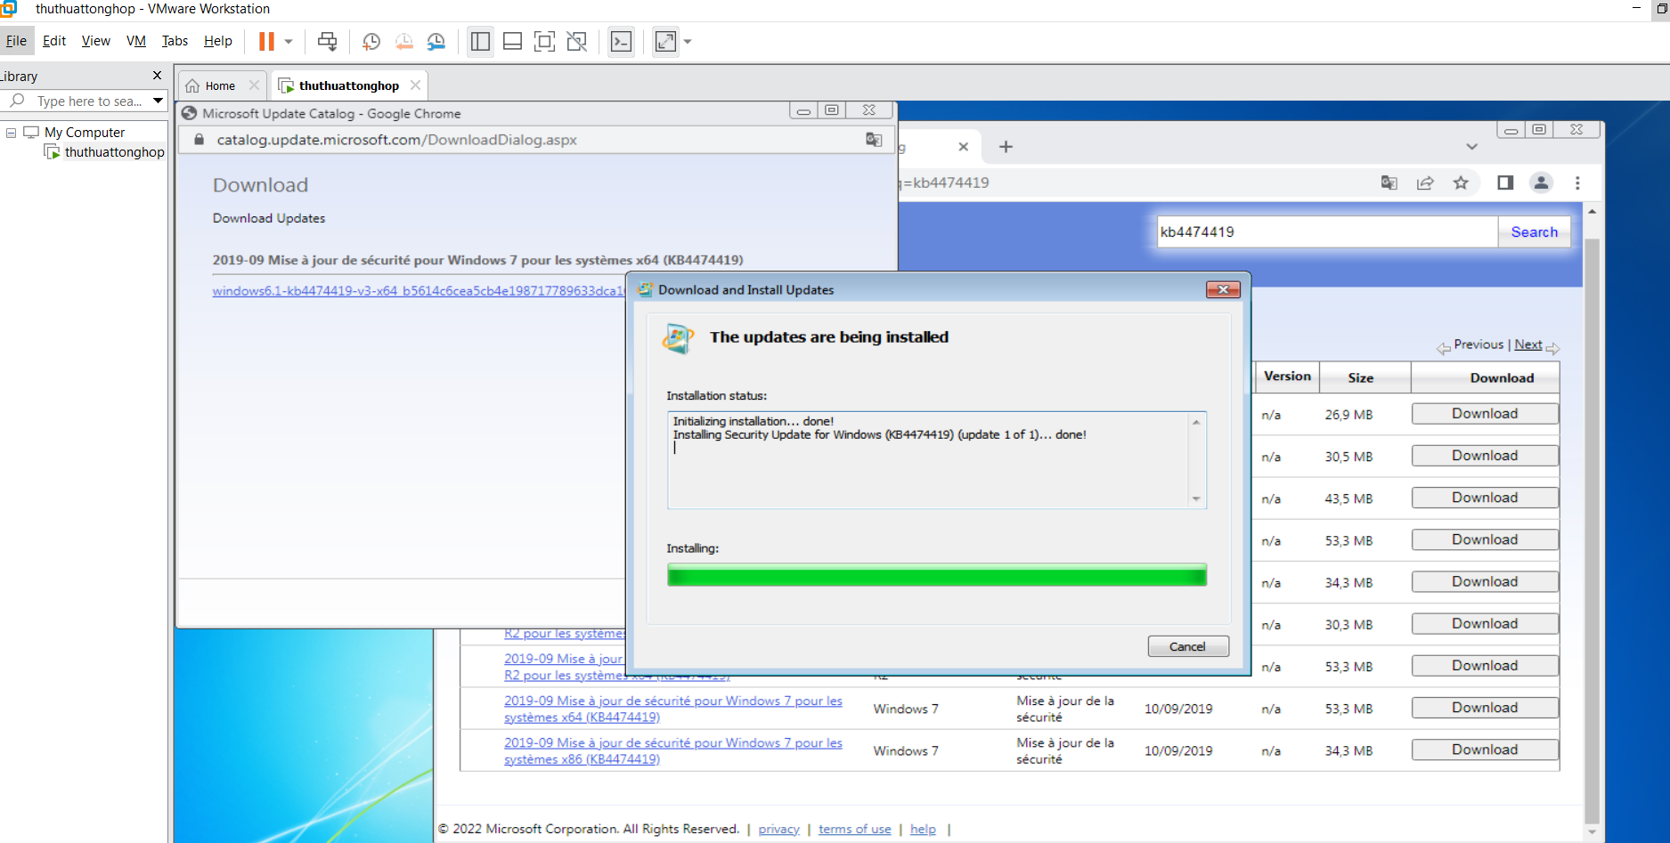Viewport: 1670px width, 843px height.
Task: Open the VMware console view icon
Action: (x=621, y=42)
